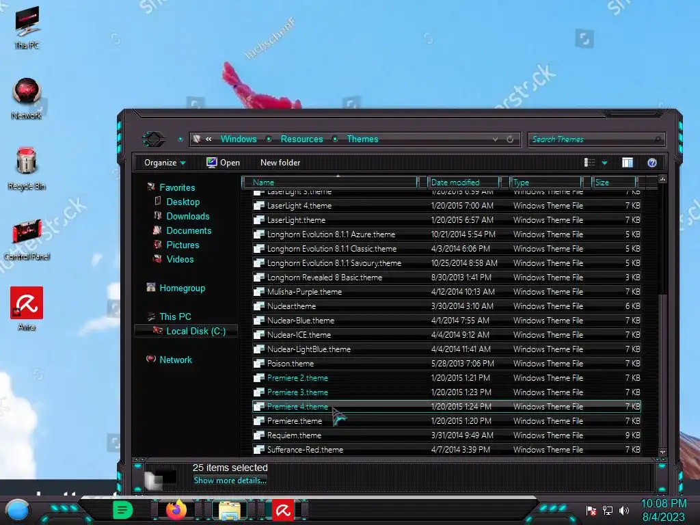Open This PC in navigation pane
The image size is (700, 525).
tap(175, 317)
